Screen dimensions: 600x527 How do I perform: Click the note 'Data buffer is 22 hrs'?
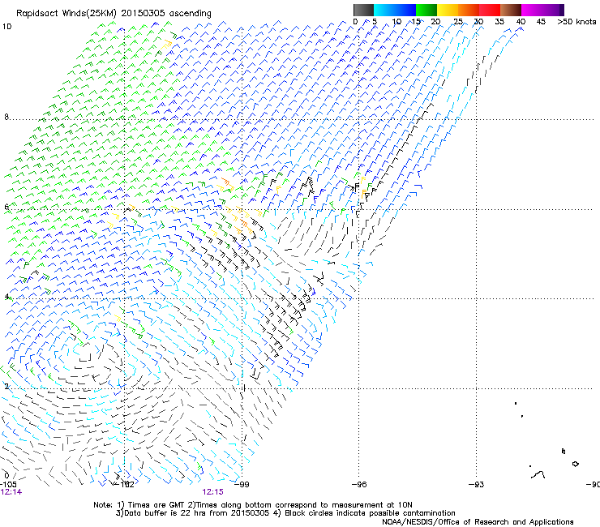(166, 513)
